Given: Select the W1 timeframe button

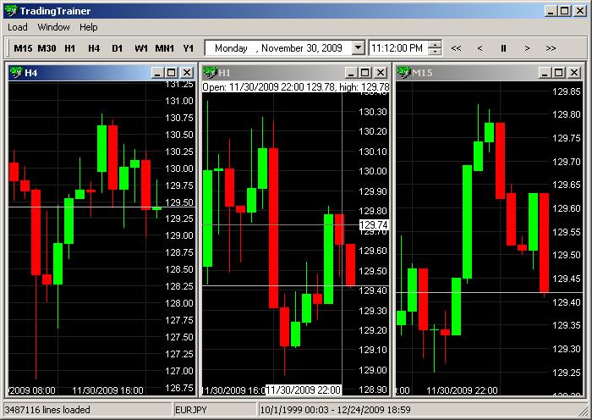Looking at the screenshot, I should click(x=141, y=48).
